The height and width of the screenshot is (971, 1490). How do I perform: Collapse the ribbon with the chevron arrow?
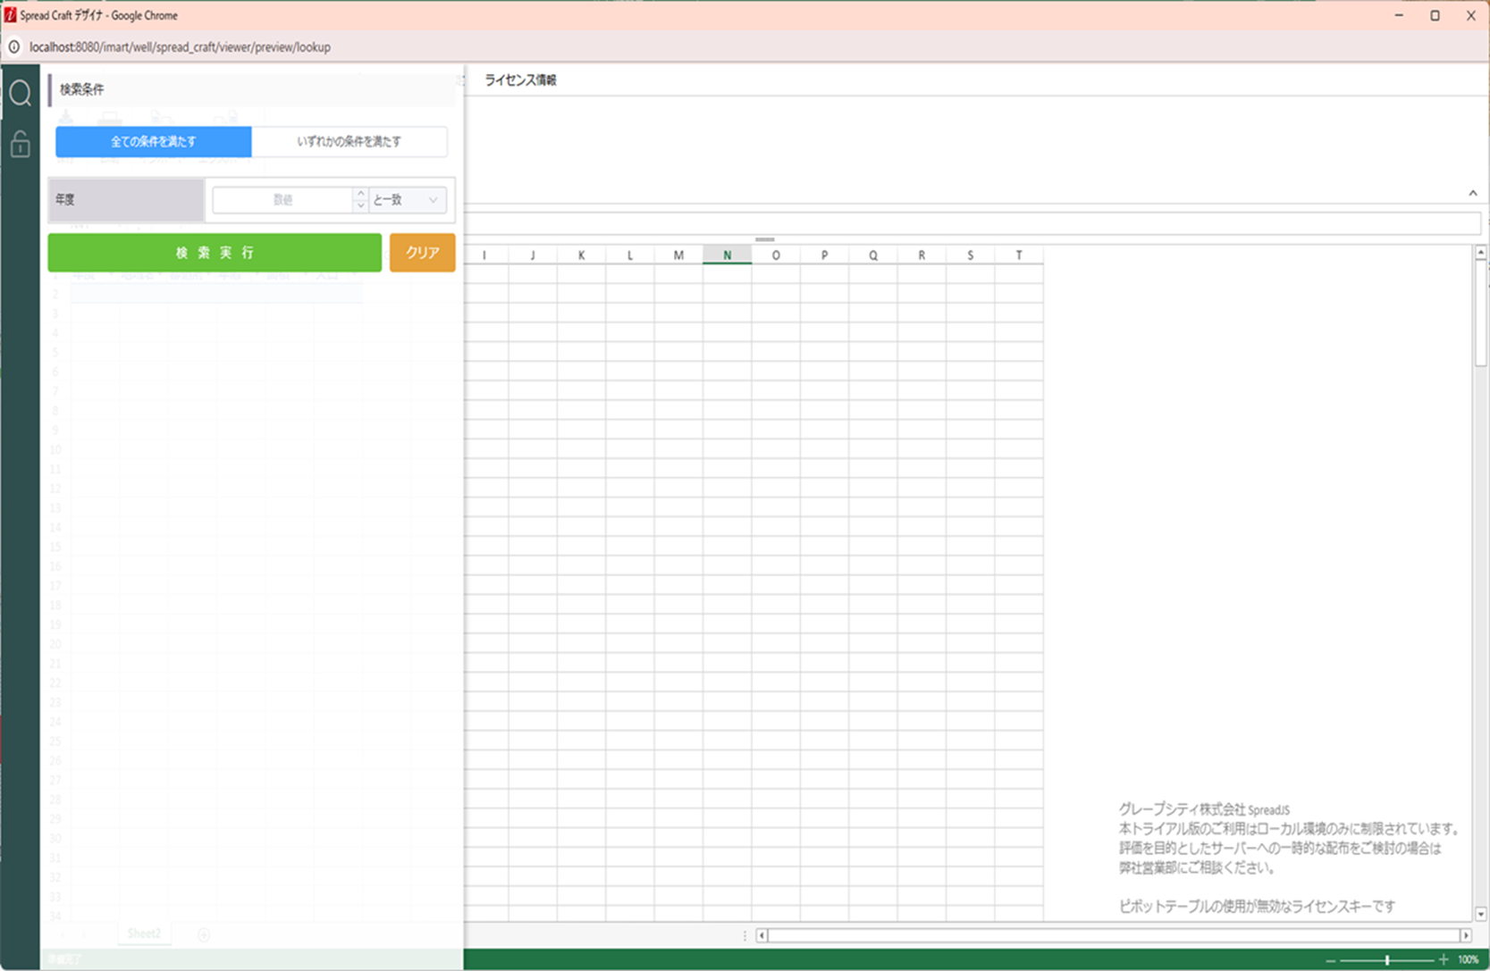click(x=1472, y=193)
